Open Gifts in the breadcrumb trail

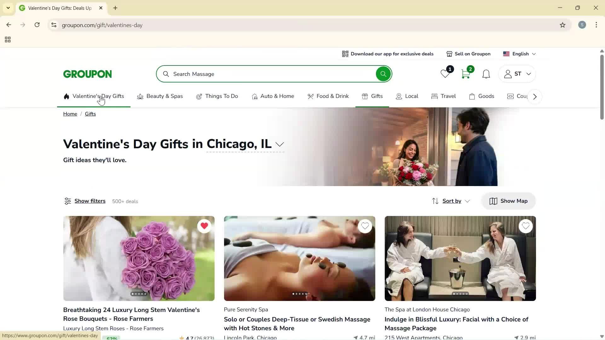(x=90, y=114)
